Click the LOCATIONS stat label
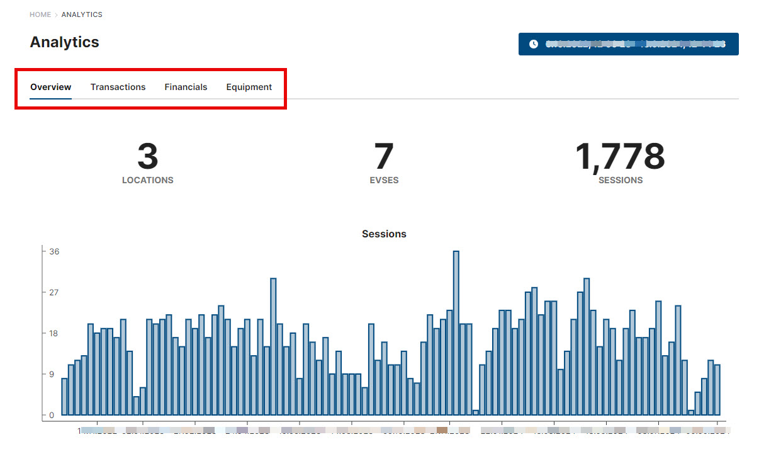The image size is (759, 454). (x=147, y=180)
